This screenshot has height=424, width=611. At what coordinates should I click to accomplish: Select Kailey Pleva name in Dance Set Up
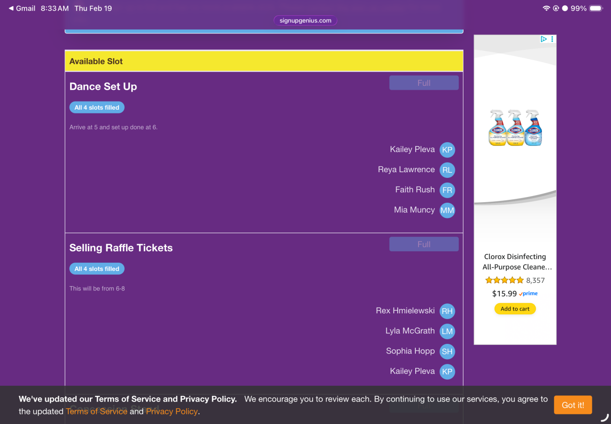(412, 149)
